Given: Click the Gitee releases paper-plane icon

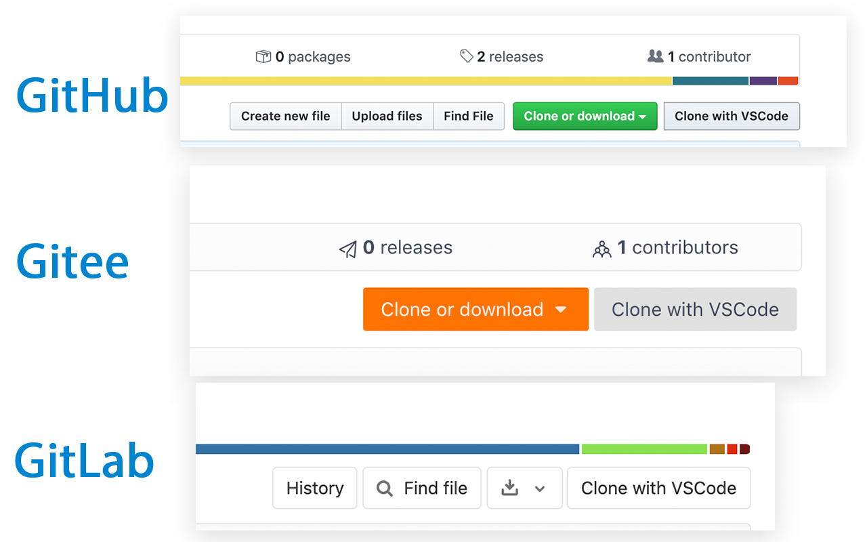Looking at the screenshot, I should 348,249.
